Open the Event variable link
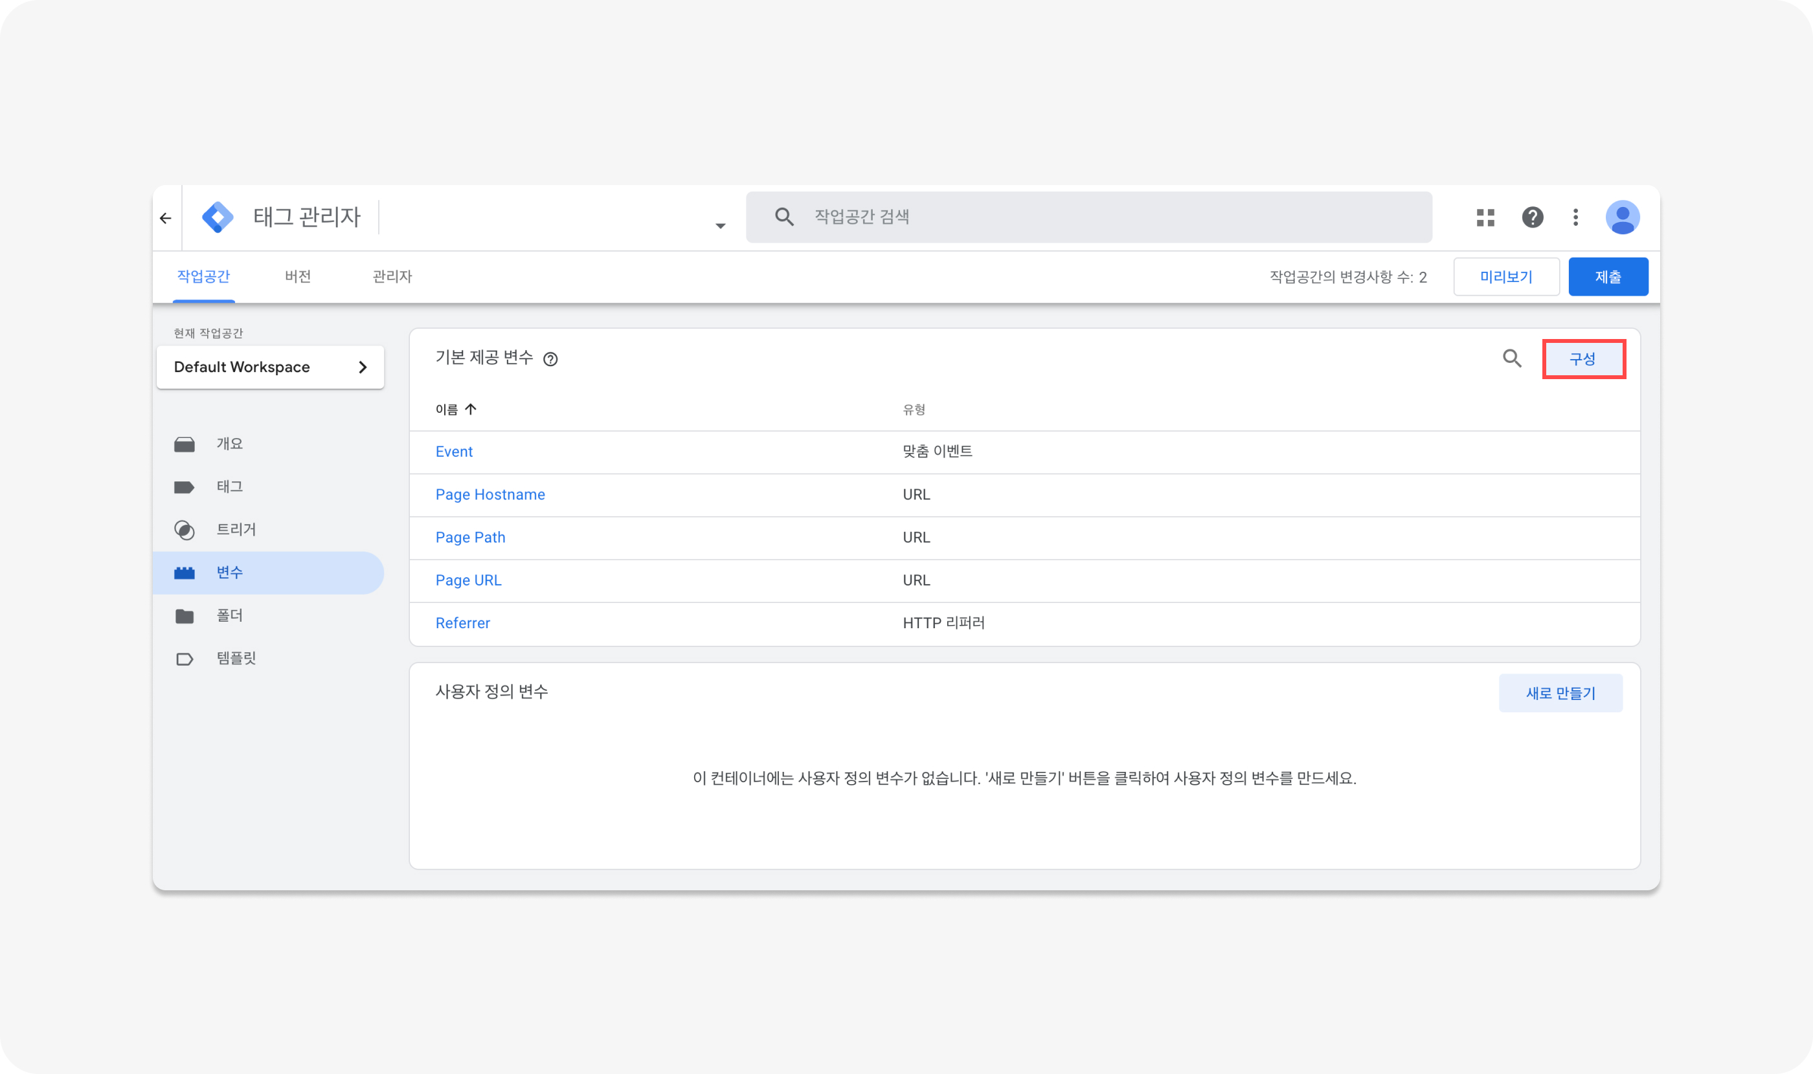This screenshot has height=1074, width=1813. coord(453,452)
